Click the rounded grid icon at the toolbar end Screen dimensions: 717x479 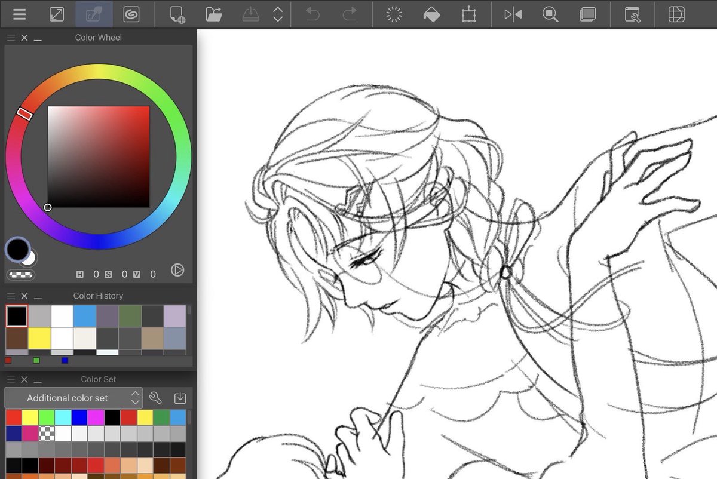676,14
